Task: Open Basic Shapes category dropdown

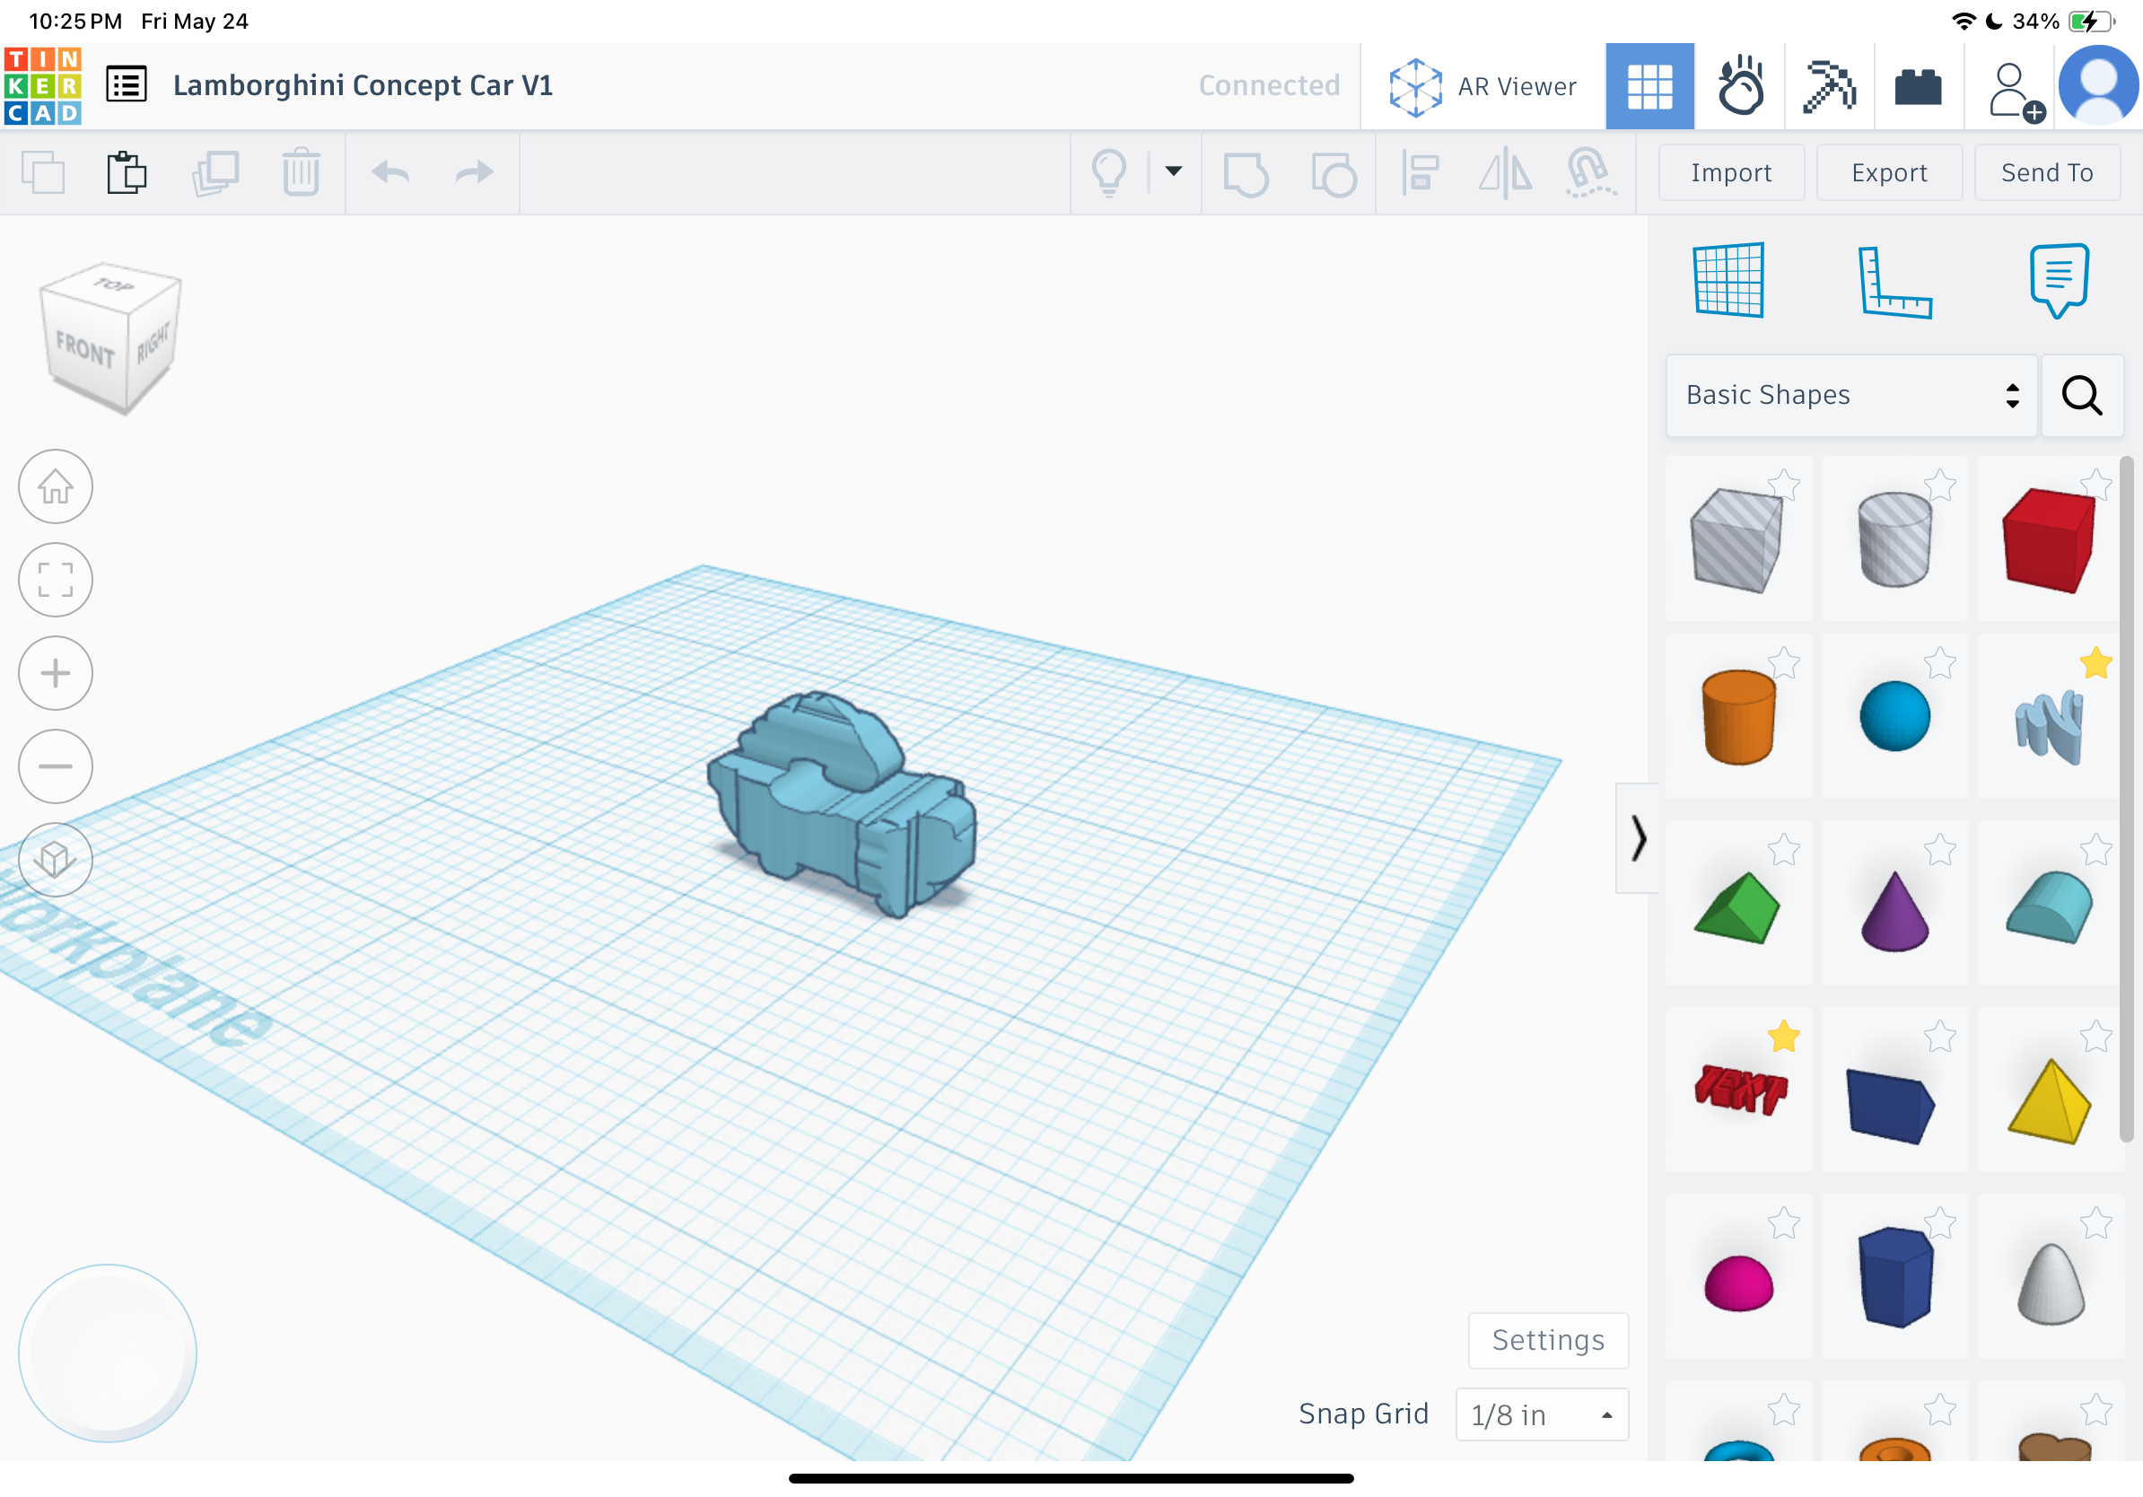Action: (x=1850, y=395)
